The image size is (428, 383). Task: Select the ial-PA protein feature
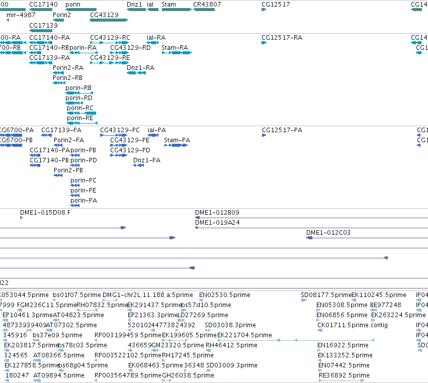click(x=153, y=135)
